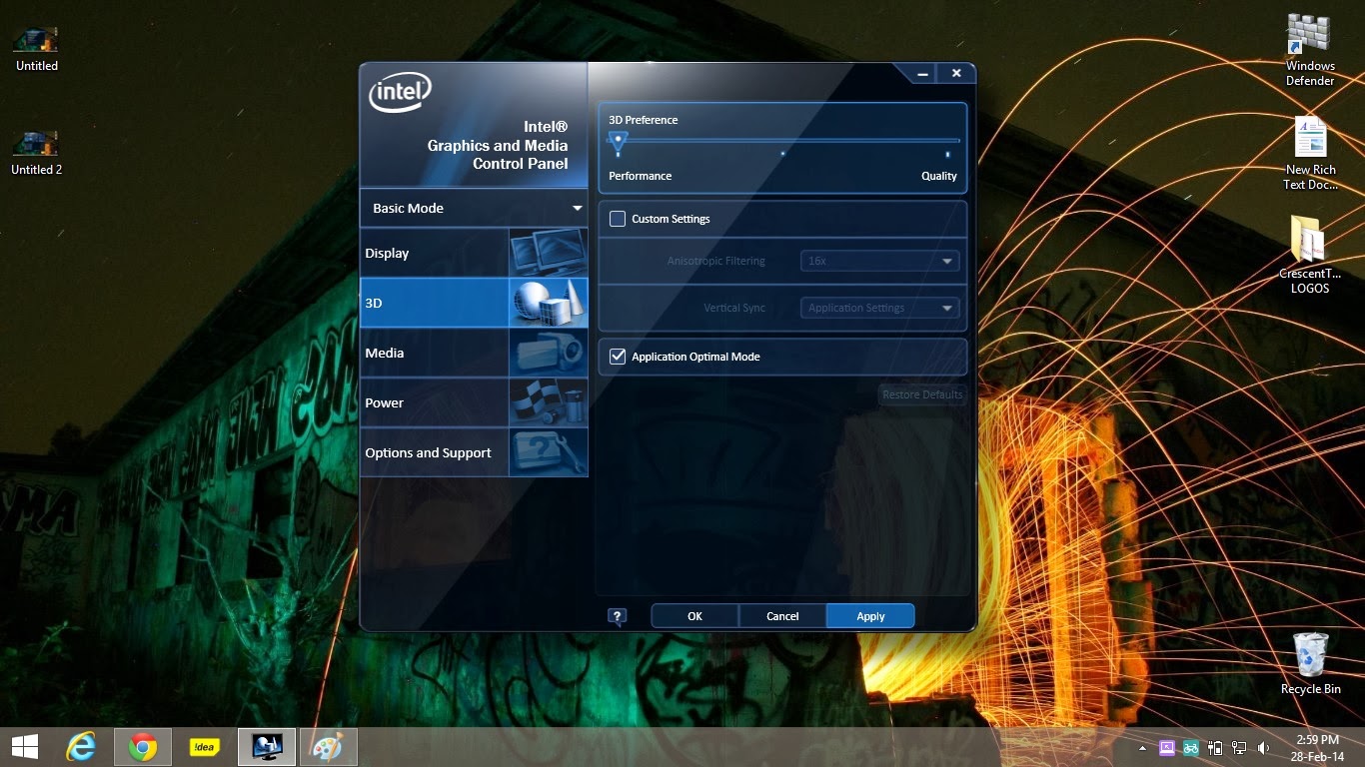1365x767 pixels.
Task: Launch Paint from the taskbar
Action: click(329, 746)
